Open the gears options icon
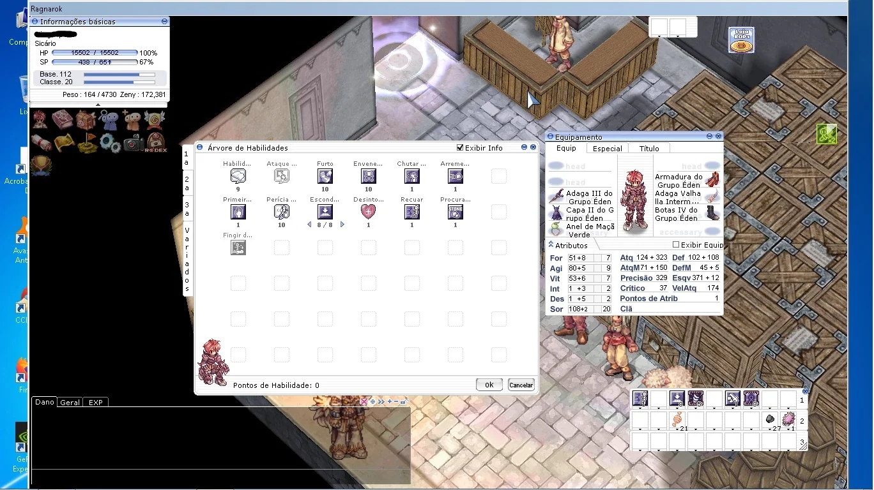Image resolution: width=874 pixels, height=490 pixels. (110, 143)
